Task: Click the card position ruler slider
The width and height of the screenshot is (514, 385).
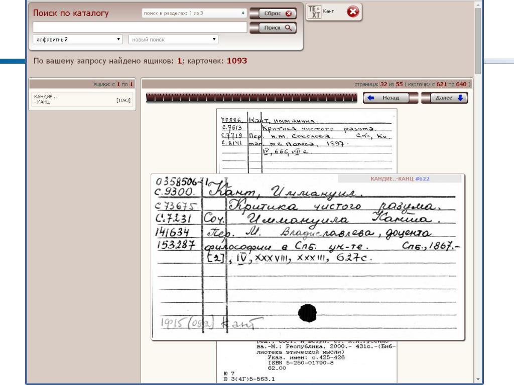Action: [x=251, y=98]
